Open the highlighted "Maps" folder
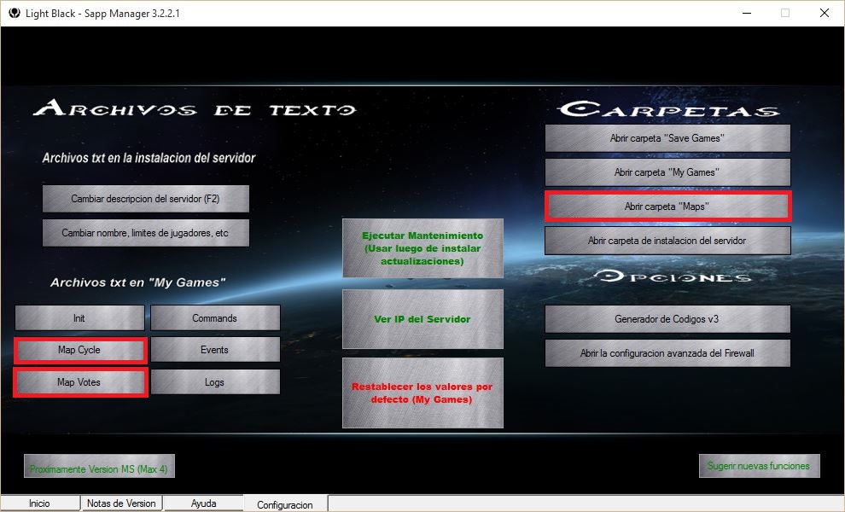845x512 pixels. 667,206
